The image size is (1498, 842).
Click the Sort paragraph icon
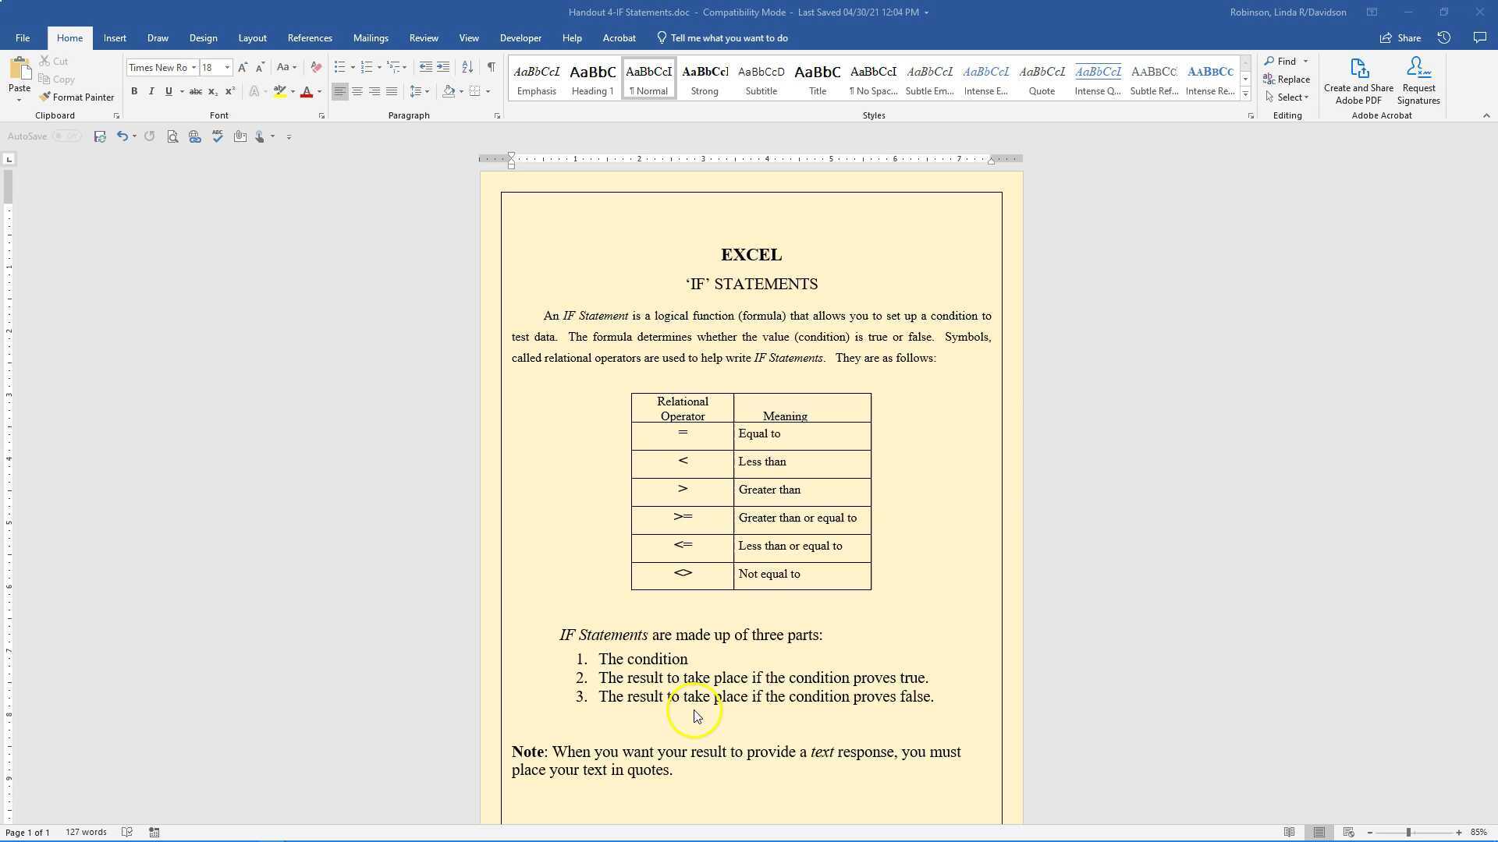point(467,68)
